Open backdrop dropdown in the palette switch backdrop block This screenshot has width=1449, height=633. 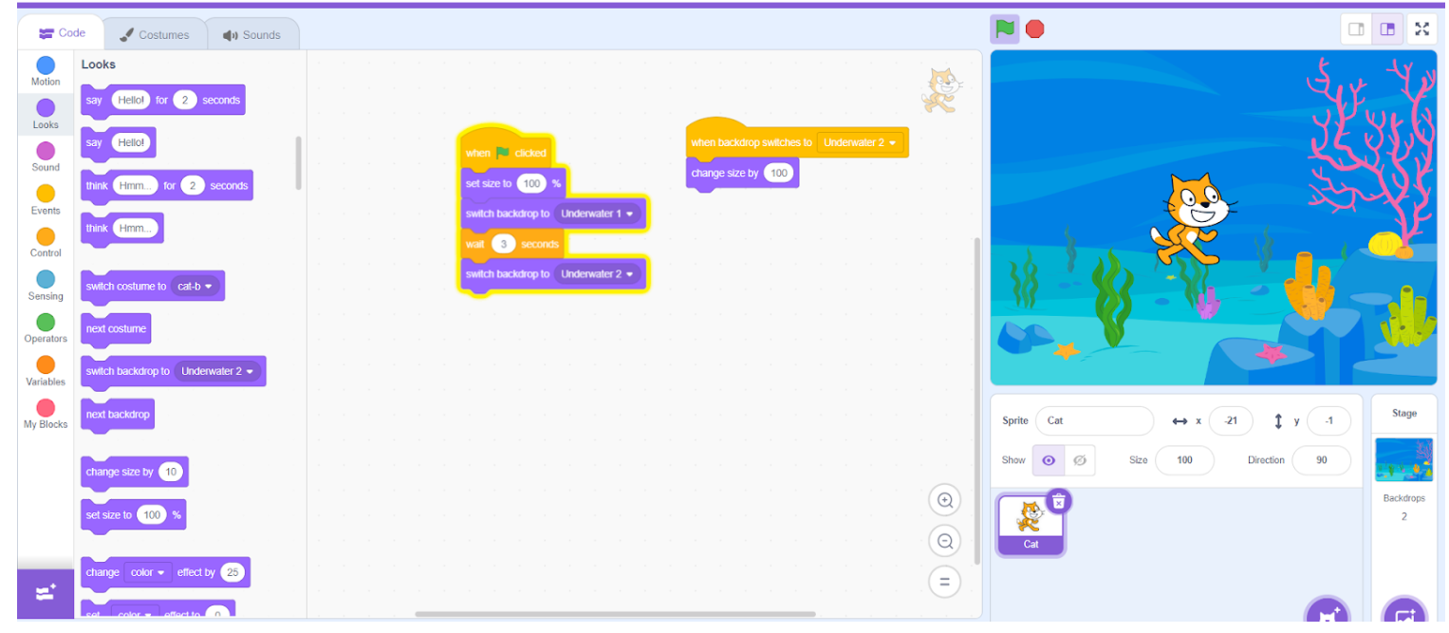(218, 371)
